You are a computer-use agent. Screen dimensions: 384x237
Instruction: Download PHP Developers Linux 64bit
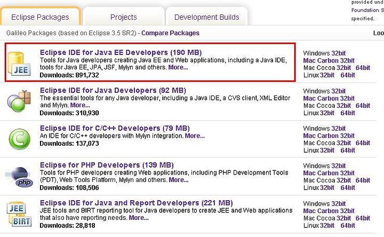tap(348, 188)
